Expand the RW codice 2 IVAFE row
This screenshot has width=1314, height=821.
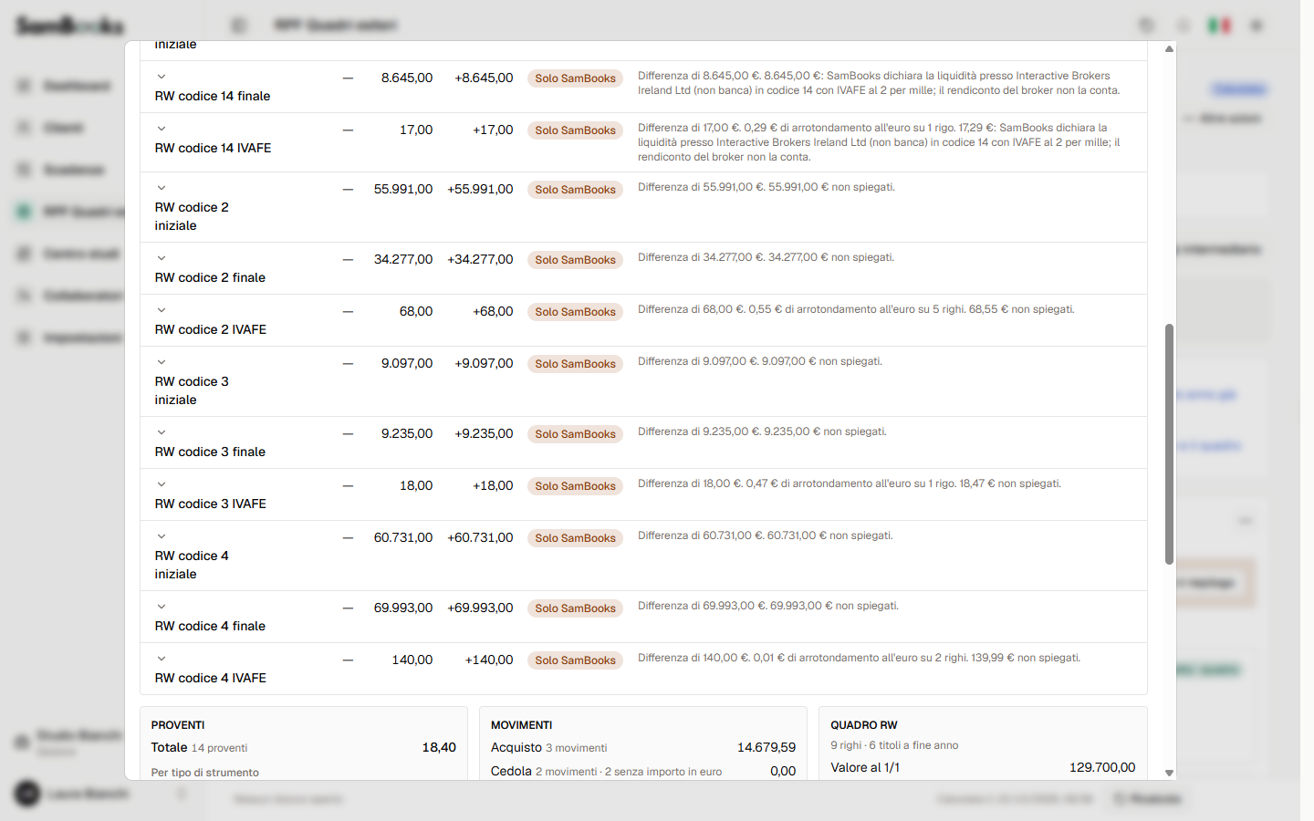pyautogui.click(x=162, y=311)
